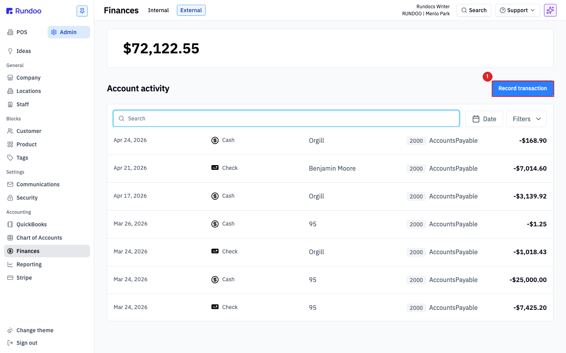Click the Benjamin Moore vendor name
The height and width of the screenshot is (353, 566).
click(x=332, y=168)
